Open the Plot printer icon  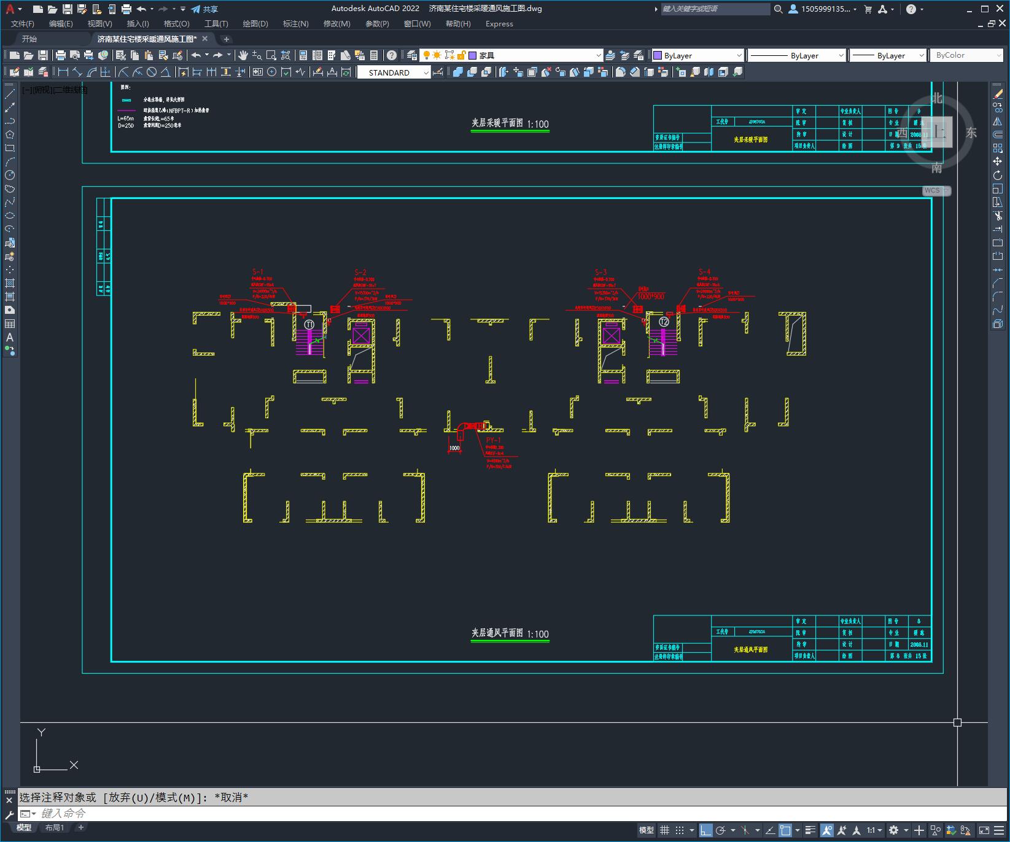(61, 55)
